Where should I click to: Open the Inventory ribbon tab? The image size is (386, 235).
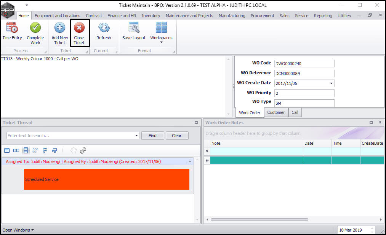click(x=151, y=16)
